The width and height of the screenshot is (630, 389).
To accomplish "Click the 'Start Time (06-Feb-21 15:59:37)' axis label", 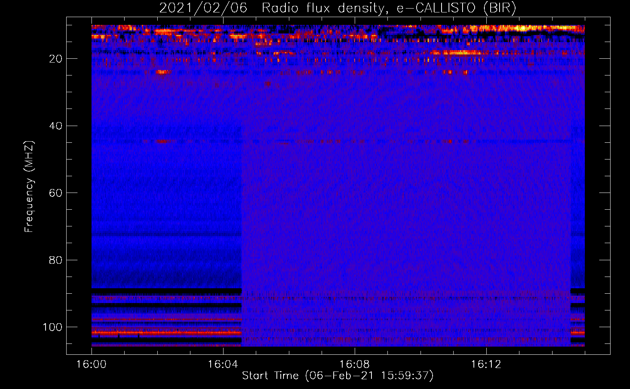I will click(x=338, y=376).
